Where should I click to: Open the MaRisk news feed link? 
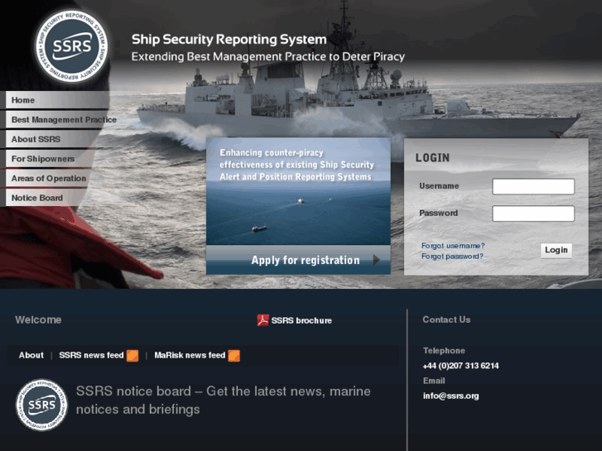point(190,356)
